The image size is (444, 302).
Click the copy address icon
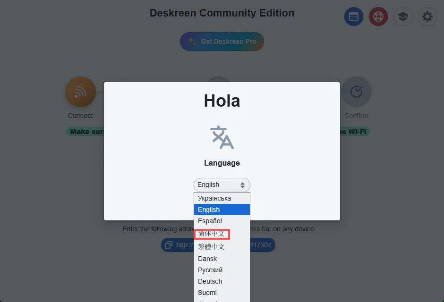coord(169,245)
